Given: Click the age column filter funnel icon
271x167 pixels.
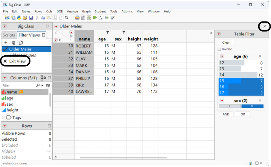Looking at the screenshot, I should click(108, 32).
